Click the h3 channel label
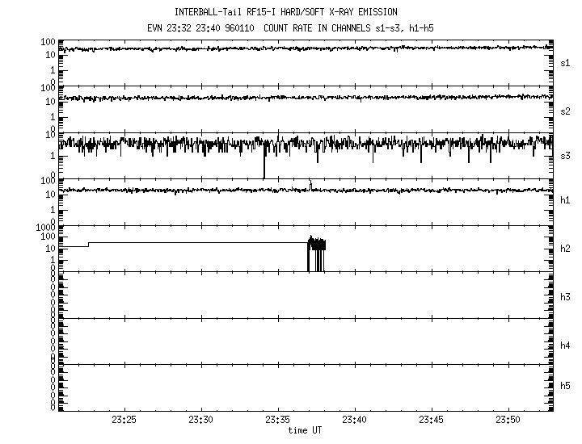 pyautogui.click(x=566, y=297)
